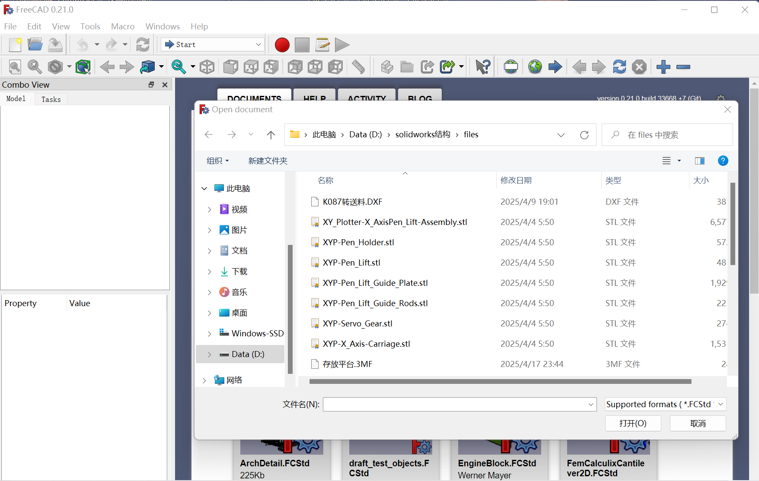
Task: Set right view cube icon
Action: click(271, 67)
